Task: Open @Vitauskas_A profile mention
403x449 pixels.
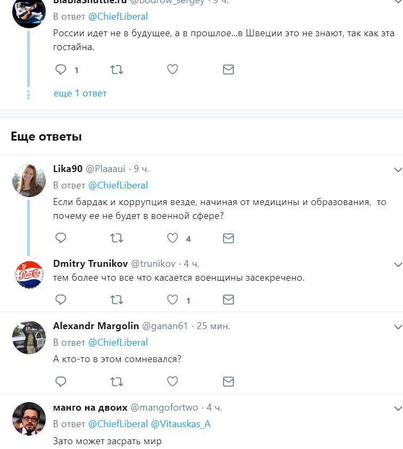Action: click(x=180, y=424)
